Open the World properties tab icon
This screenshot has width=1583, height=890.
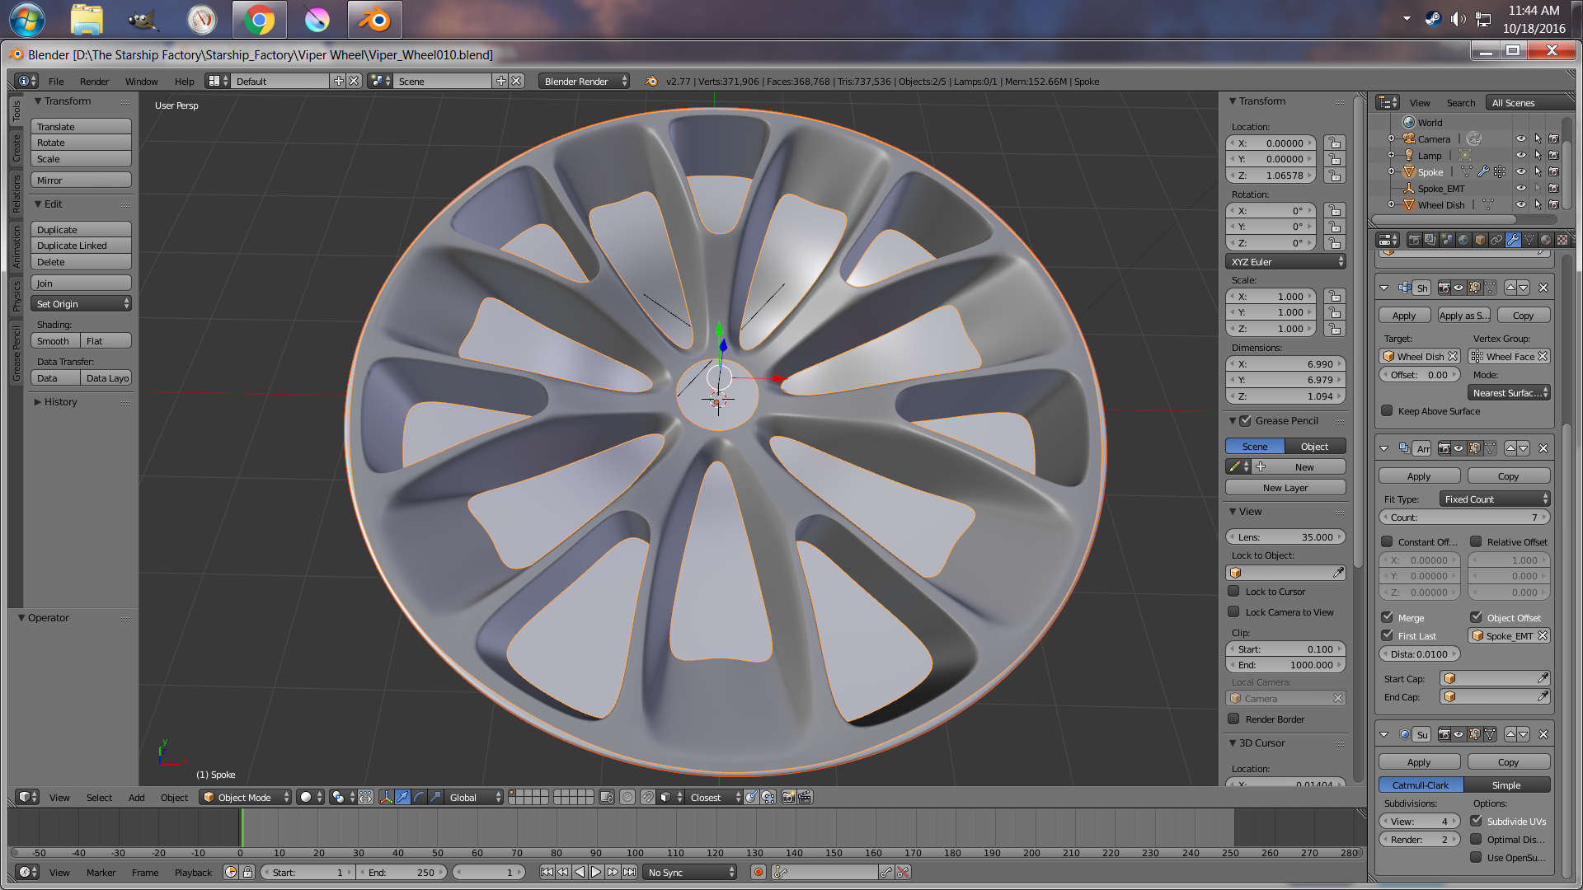pyautogui.click(x=1463, y=240)
